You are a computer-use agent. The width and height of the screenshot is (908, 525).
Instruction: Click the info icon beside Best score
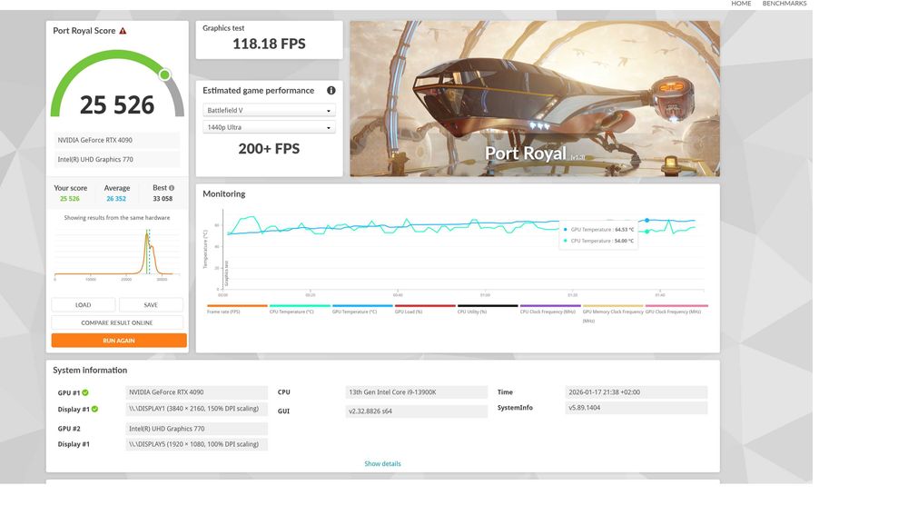pos(172,188)
